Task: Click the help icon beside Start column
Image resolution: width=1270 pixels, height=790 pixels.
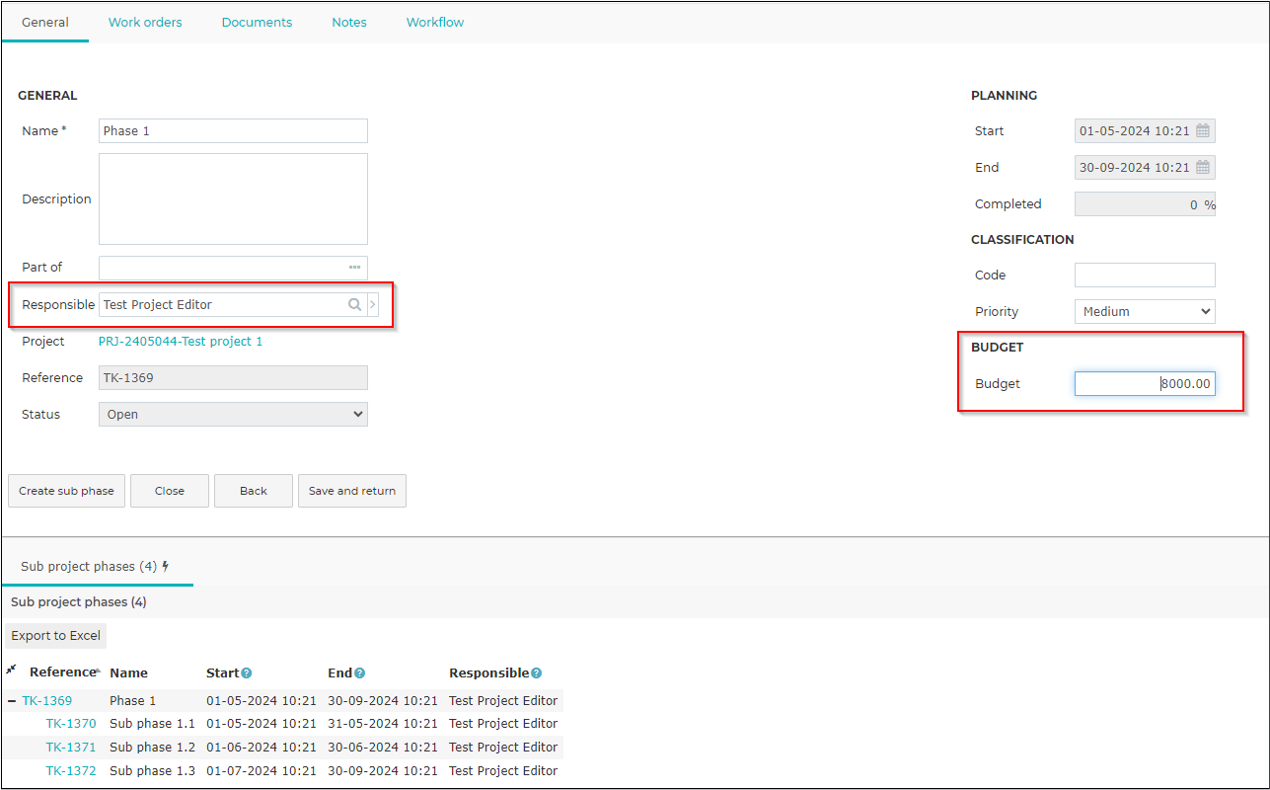Action: coord(247,673)
